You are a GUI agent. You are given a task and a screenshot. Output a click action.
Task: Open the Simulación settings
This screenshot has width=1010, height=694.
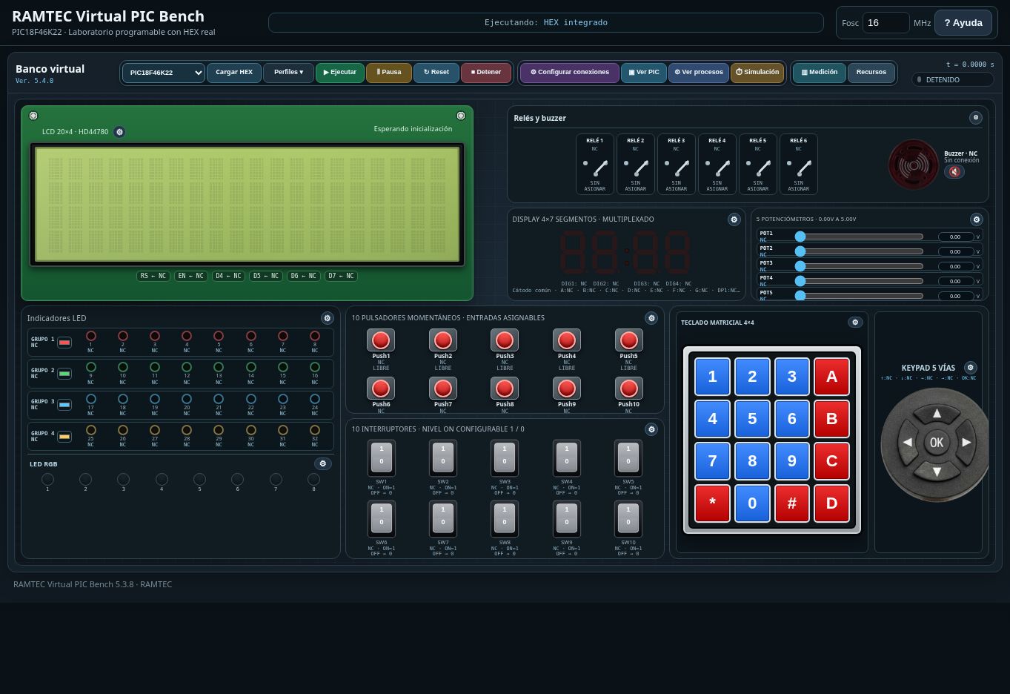(757, 73)
